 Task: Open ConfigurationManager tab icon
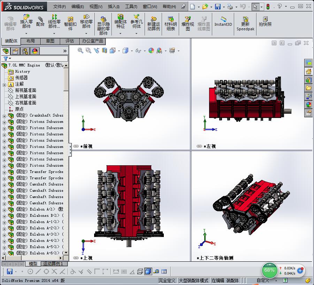click(25, 51)
